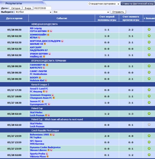155x159 pixels.
Task: Expand Санкт-Паули vs Heidenheim details
Action: point(149,72)
